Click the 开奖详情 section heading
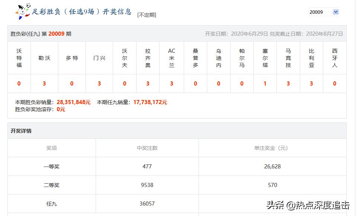Screen dimensions: 356x216 click(x=21, y=131)
